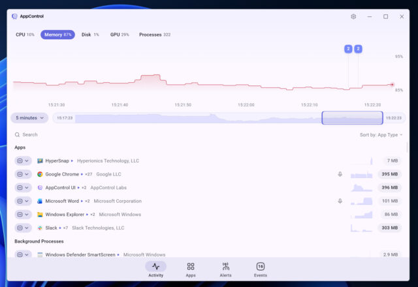Screen dimensions: 418x287
Task: Click the Slack name
Action: [x=51, y=228]
